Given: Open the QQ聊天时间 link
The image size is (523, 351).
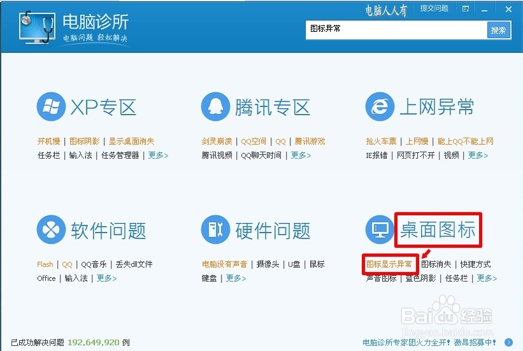Looking at the screenshot, I should pyautogui.click(x=261, y=155).
